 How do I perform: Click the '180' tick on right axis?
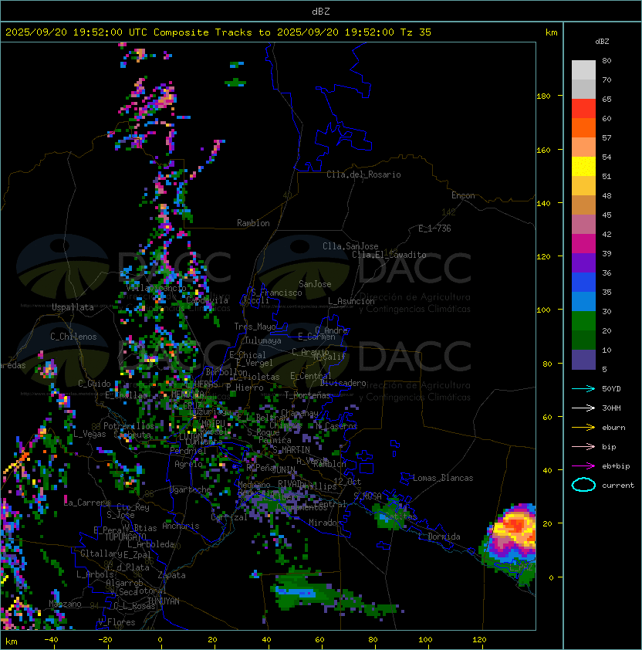pyautogui.click(x=543, y=96)
